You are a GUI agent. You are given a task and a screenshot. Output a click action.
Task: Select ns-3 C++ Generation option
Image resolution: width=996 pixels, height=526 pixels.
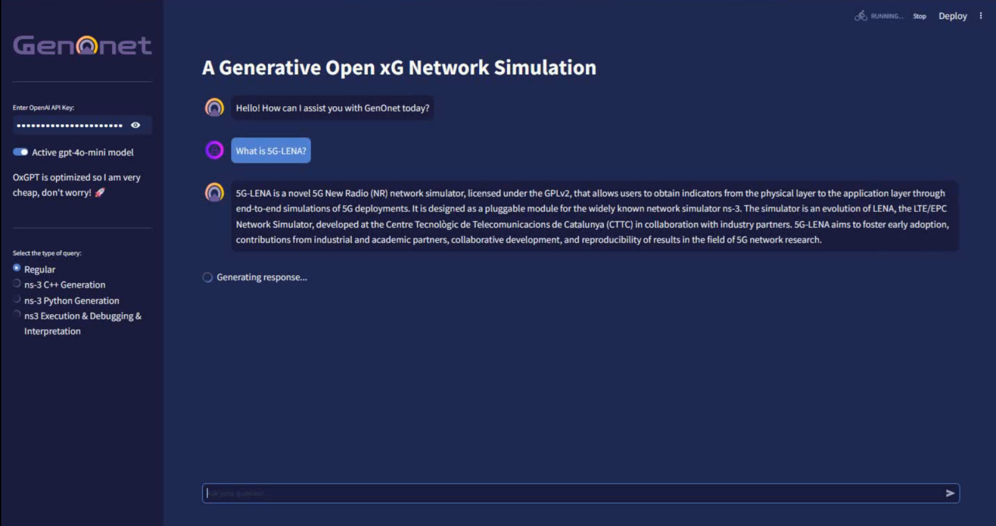[17, 283]
